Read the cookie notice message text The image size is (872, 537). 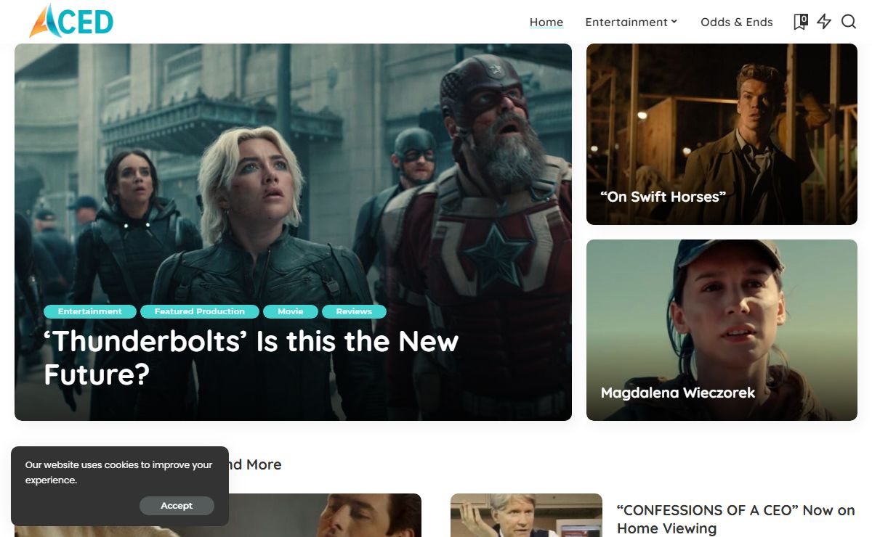pyautogui.click(x=119, y=472)
